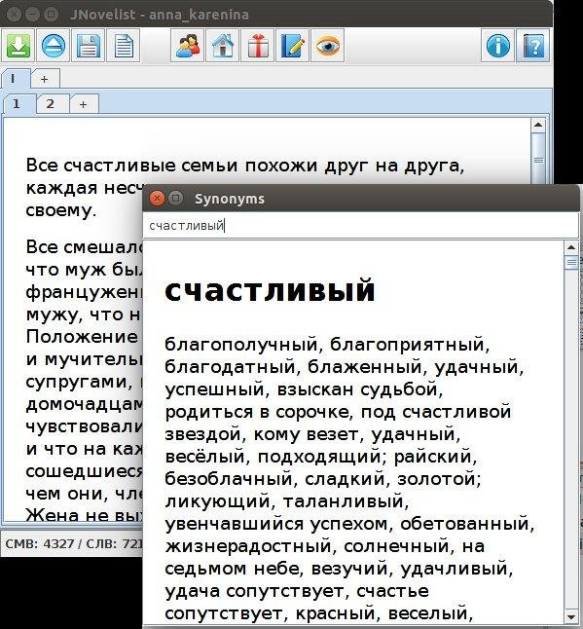Switch to chapter tab 2
This screenshot has height=629, width=583.
[53, 104]
